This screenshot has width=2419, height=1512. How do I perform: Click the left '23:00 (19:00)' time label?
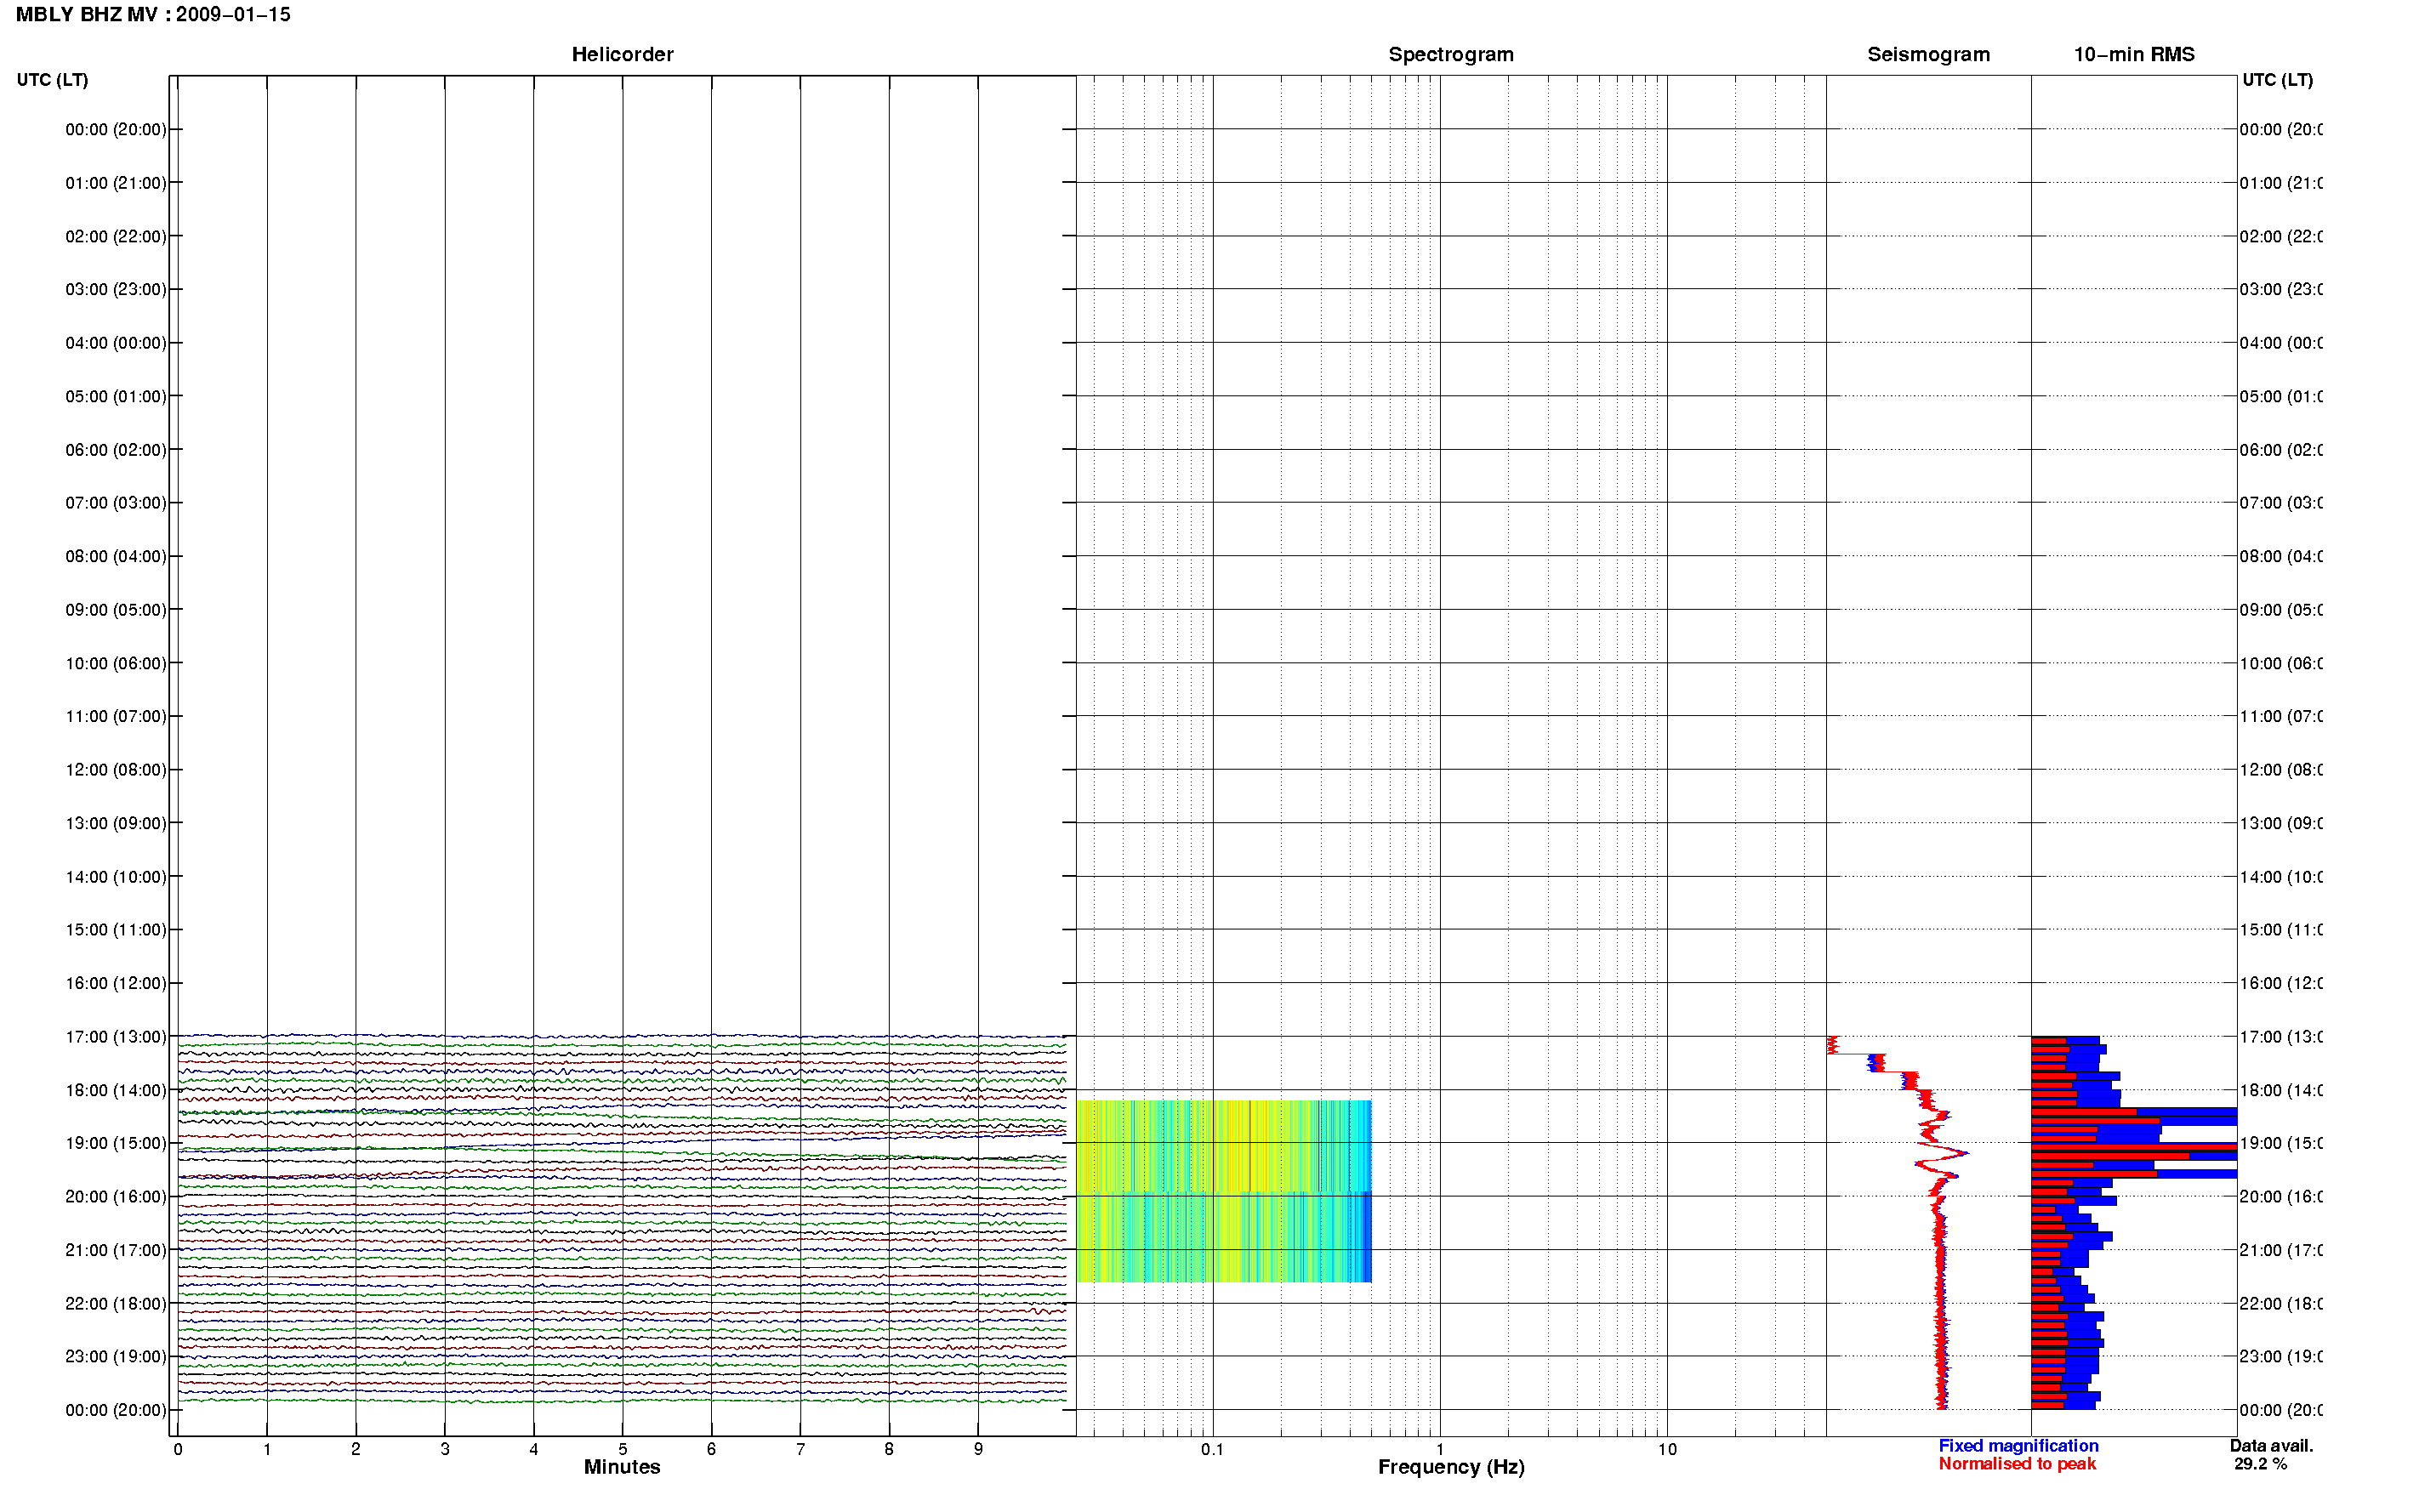[116, 1357]
